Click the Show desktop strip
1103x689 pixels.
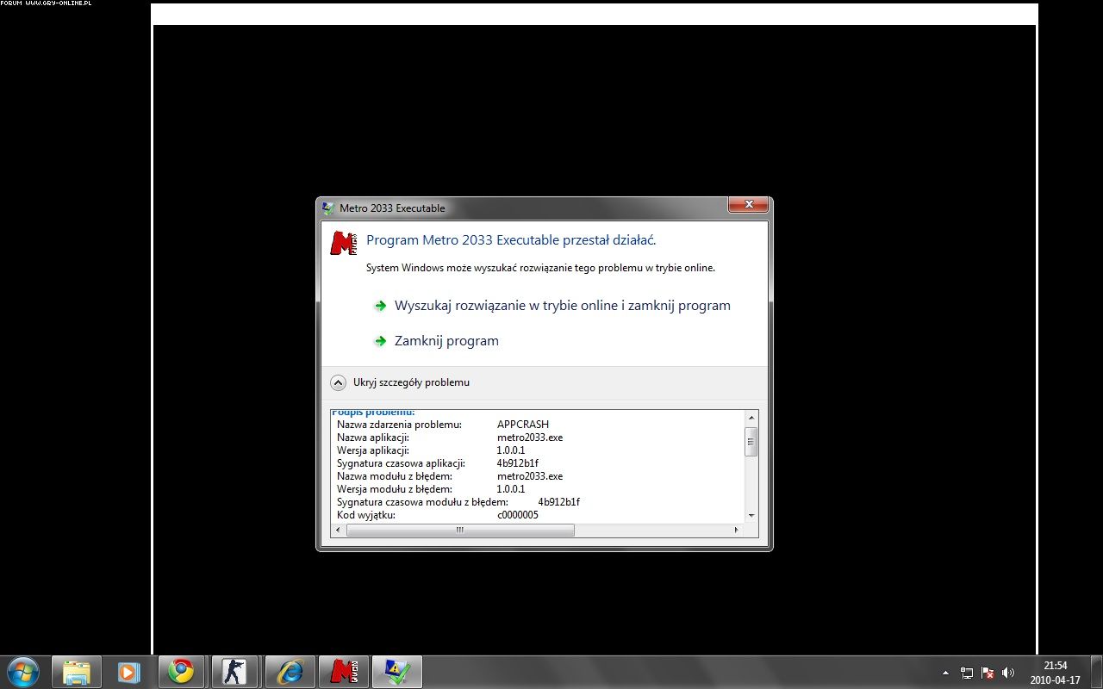coord(1096,673)
